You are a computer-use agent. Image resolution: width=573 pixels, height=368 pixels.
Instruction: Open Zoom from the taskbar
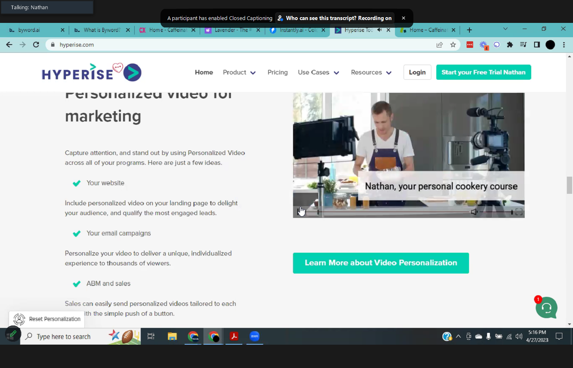click(255, 336)
